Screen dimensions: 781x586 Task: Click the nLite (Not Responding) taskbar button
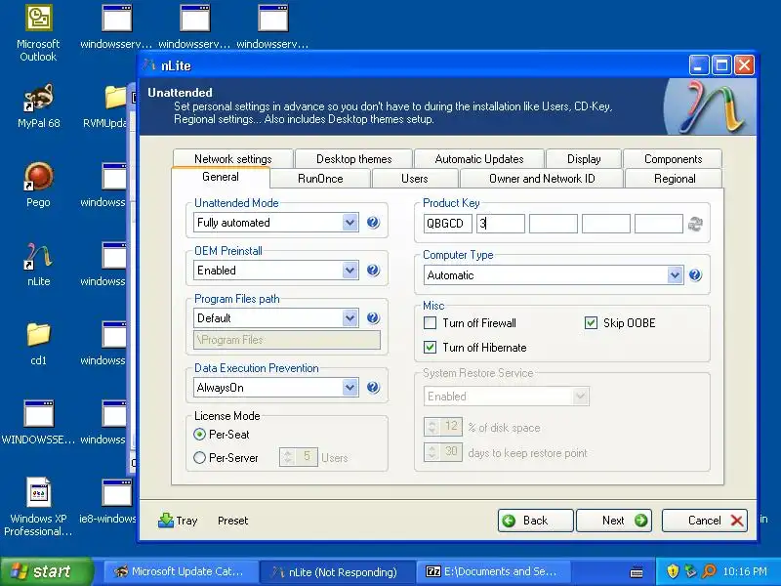coord(337,571)
